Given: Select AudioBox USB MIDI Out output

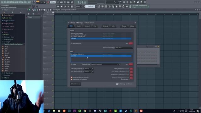Looking at the screenshot, I should coord(101,37).
